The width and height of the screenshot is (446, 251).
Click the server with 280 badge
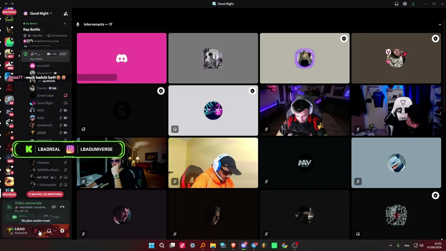[9, 65]
